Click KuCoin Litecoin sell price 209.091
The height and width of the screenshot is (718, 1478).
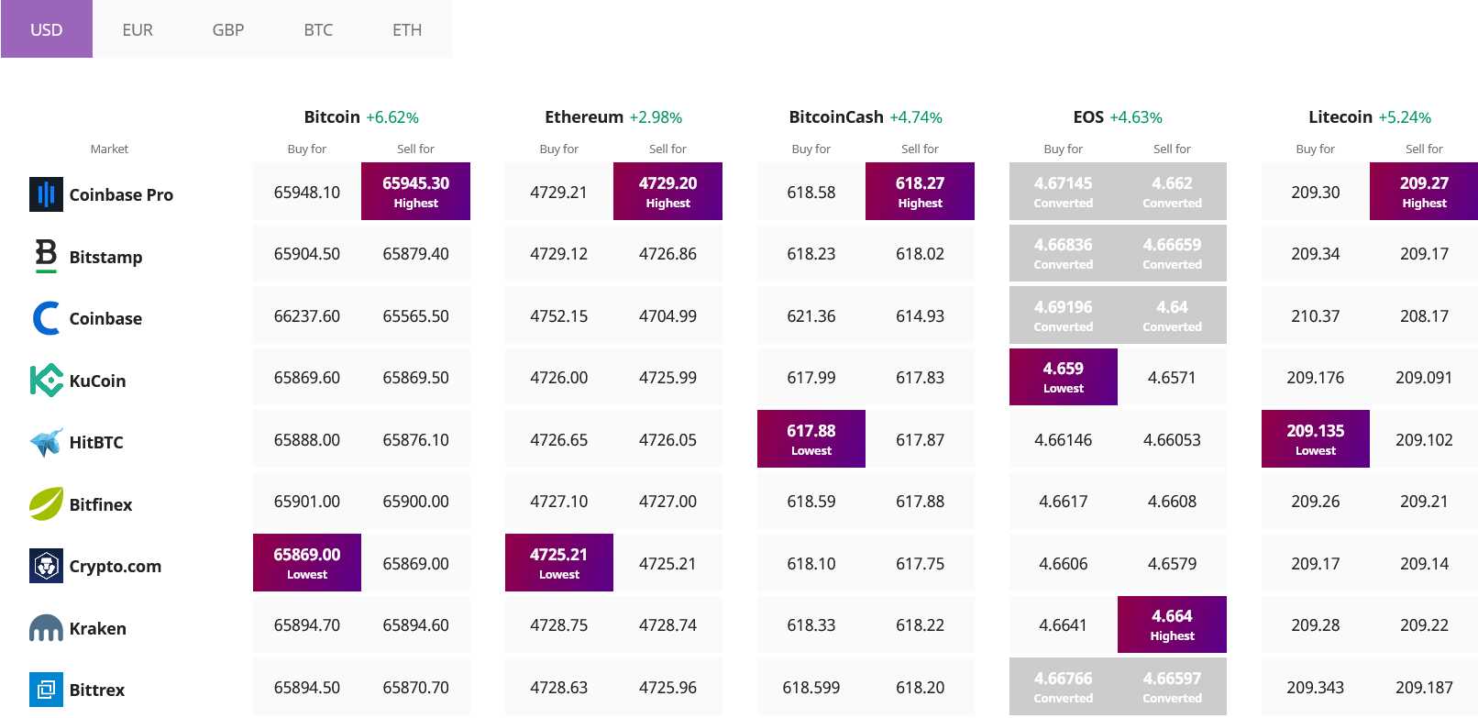pos(1424,377)
